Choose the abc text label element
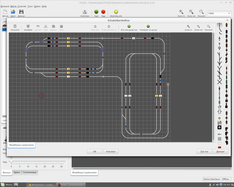 pos(219,134)
